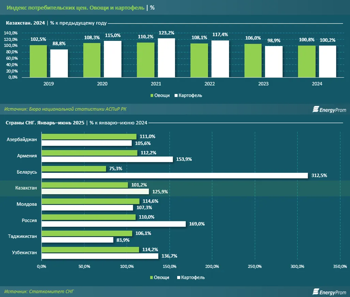This screenshot has height=297, width=350.
Task: Select green Овощи legend marker under the CIS chart
Action: pyautogui.click(x=152, y=278)
